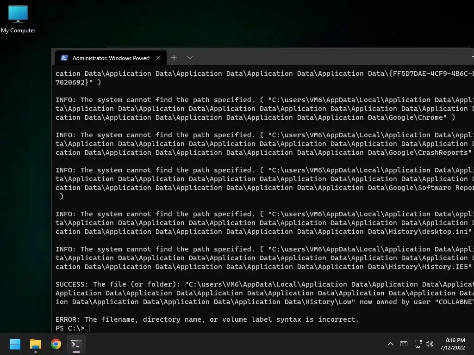Open the My Computer desktop icon
474x355 pixels.
click(x=18, y=18)
